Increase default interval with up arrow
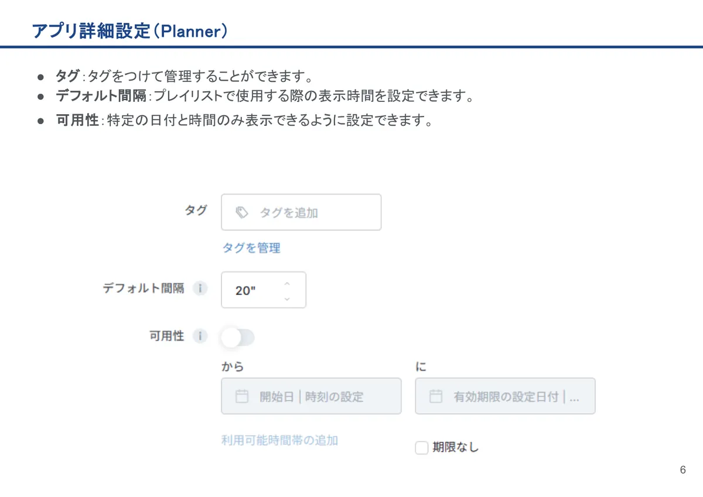The image size is (703, 497). click(286, 283)
